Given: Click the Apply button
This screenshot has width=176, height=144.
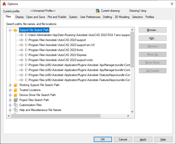Looking at the screenshot, I should [143, 139].
